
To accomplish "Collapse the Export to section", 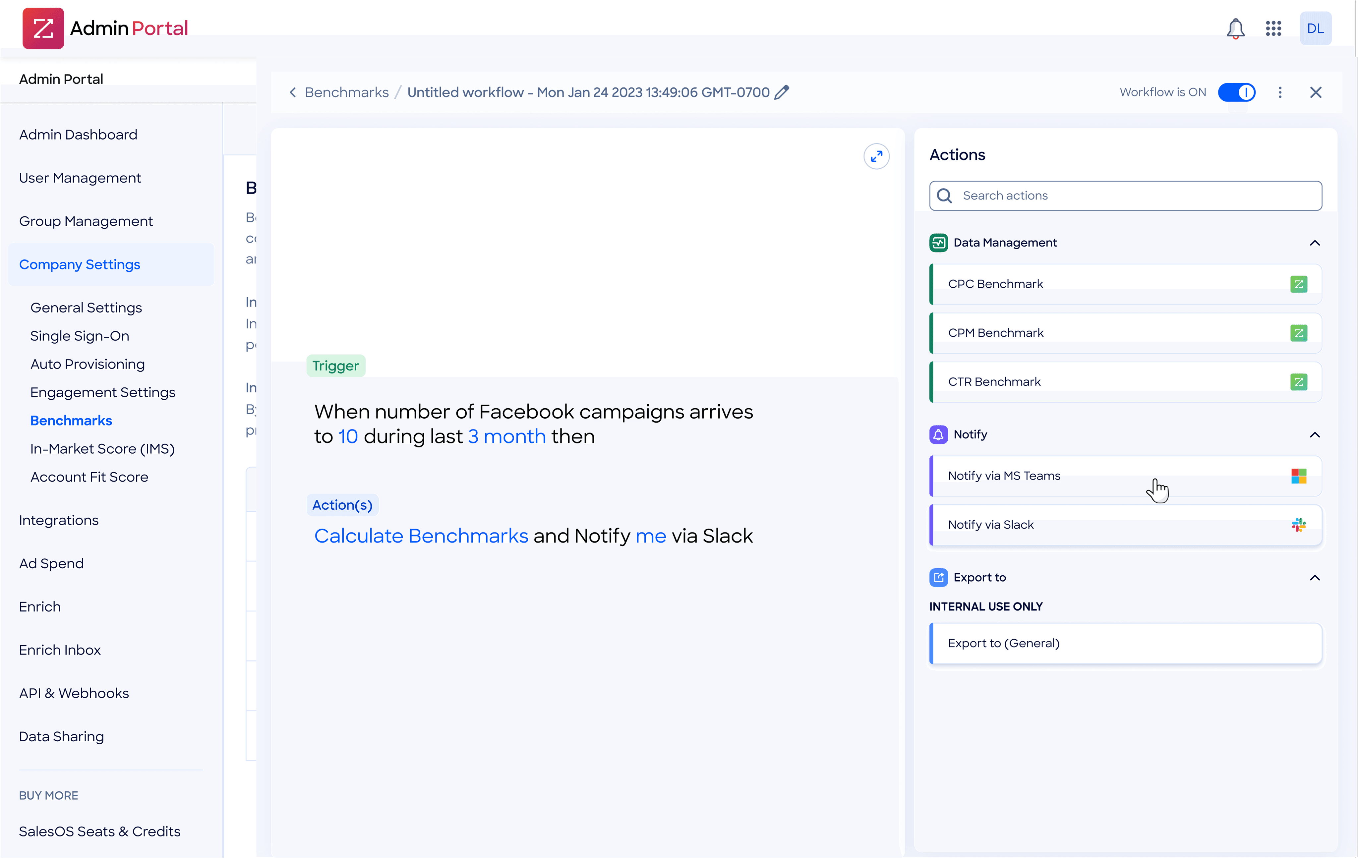I will pyautogui.click(x=1315, y=577).
